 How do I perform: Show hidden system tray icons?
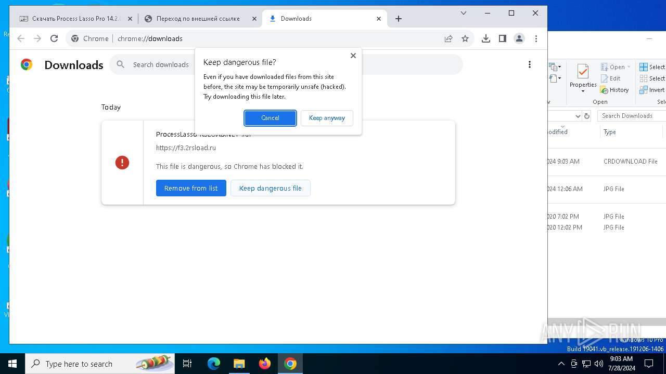tap(561, 364)
